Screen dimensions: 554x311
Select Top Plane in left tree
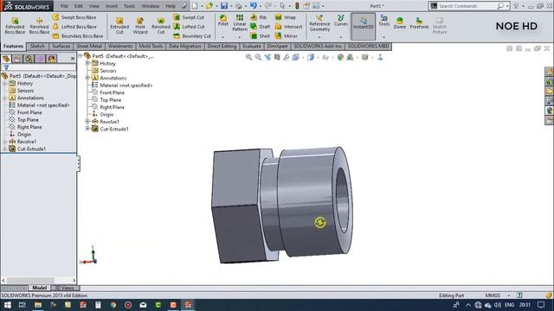(28, 120)
